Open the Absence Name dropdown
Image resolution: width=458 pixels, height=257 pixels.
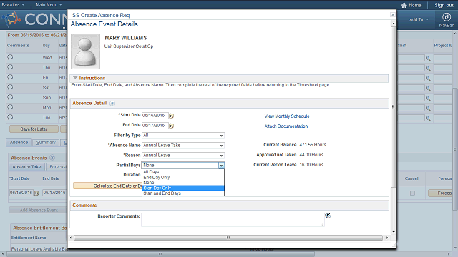pyautogui.click(x=183, y=146)
